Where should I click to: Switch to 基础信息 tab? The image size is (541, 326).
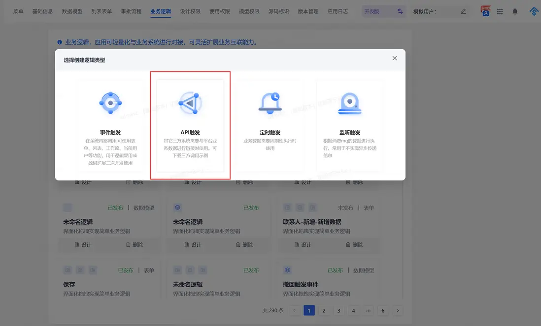[42, 11]
